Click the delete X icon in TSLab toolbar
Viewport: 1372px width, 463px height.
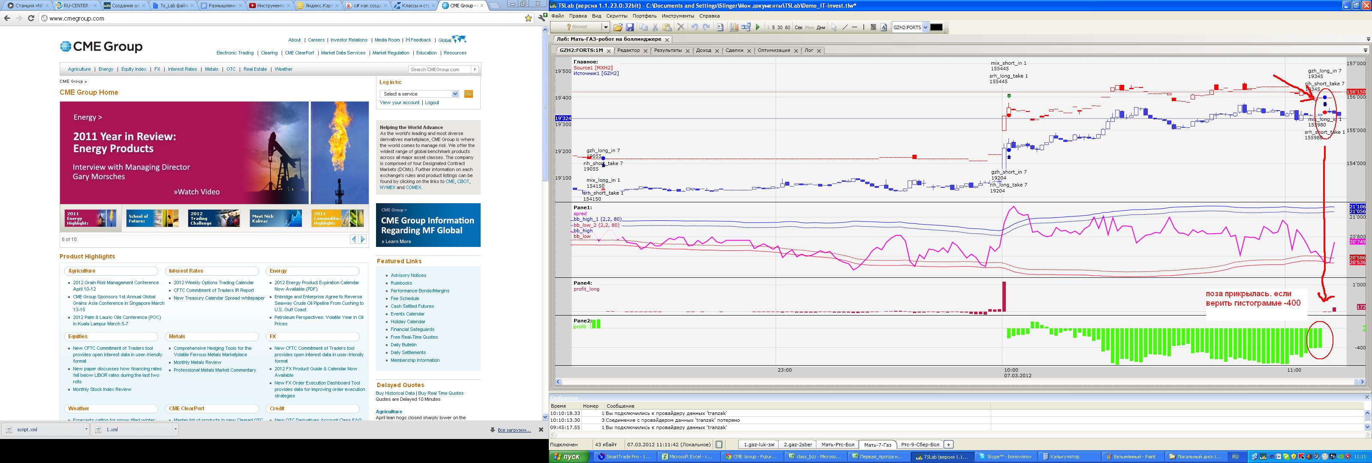coord(681,27)
